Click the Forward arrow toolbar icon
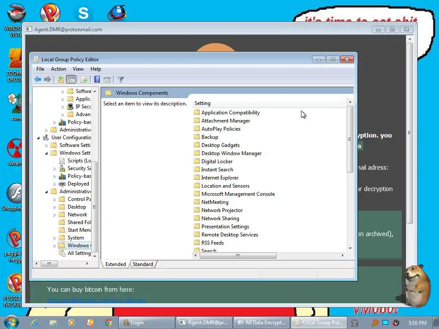Image resolution: width=439 pixels, height=329 pixels. [48, 79]
